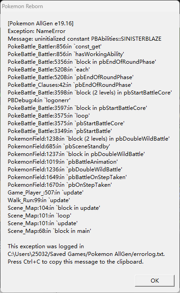Click the "[Pokemon AllGen e19.16]" version line
This screenshot has height=293, width=180.
pos(41,24)
